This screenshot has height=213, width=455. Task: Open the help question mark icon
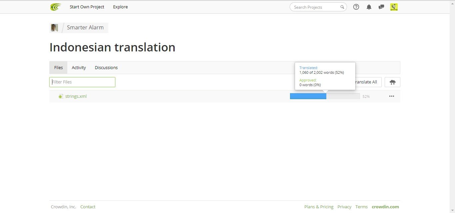coord(356,7)
